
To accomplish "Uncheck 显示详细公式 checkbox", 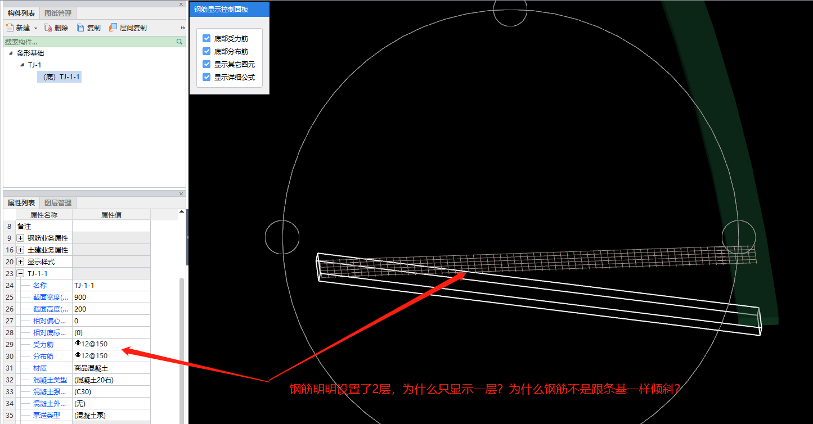I will tap(206, 77).
